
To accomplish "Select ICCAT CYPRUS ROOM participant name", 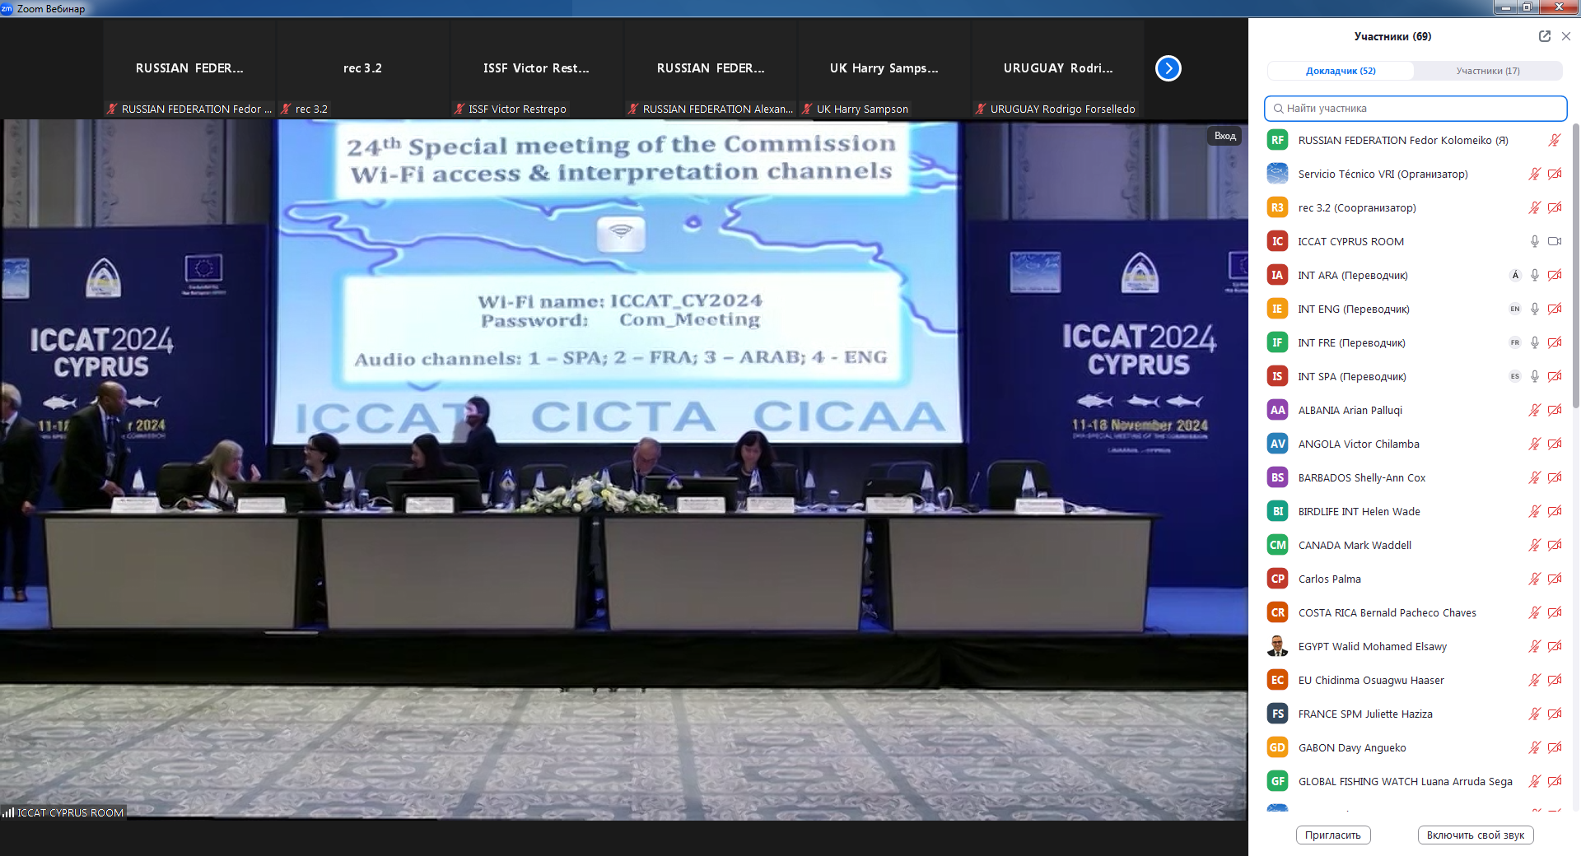I will 1350,241.
